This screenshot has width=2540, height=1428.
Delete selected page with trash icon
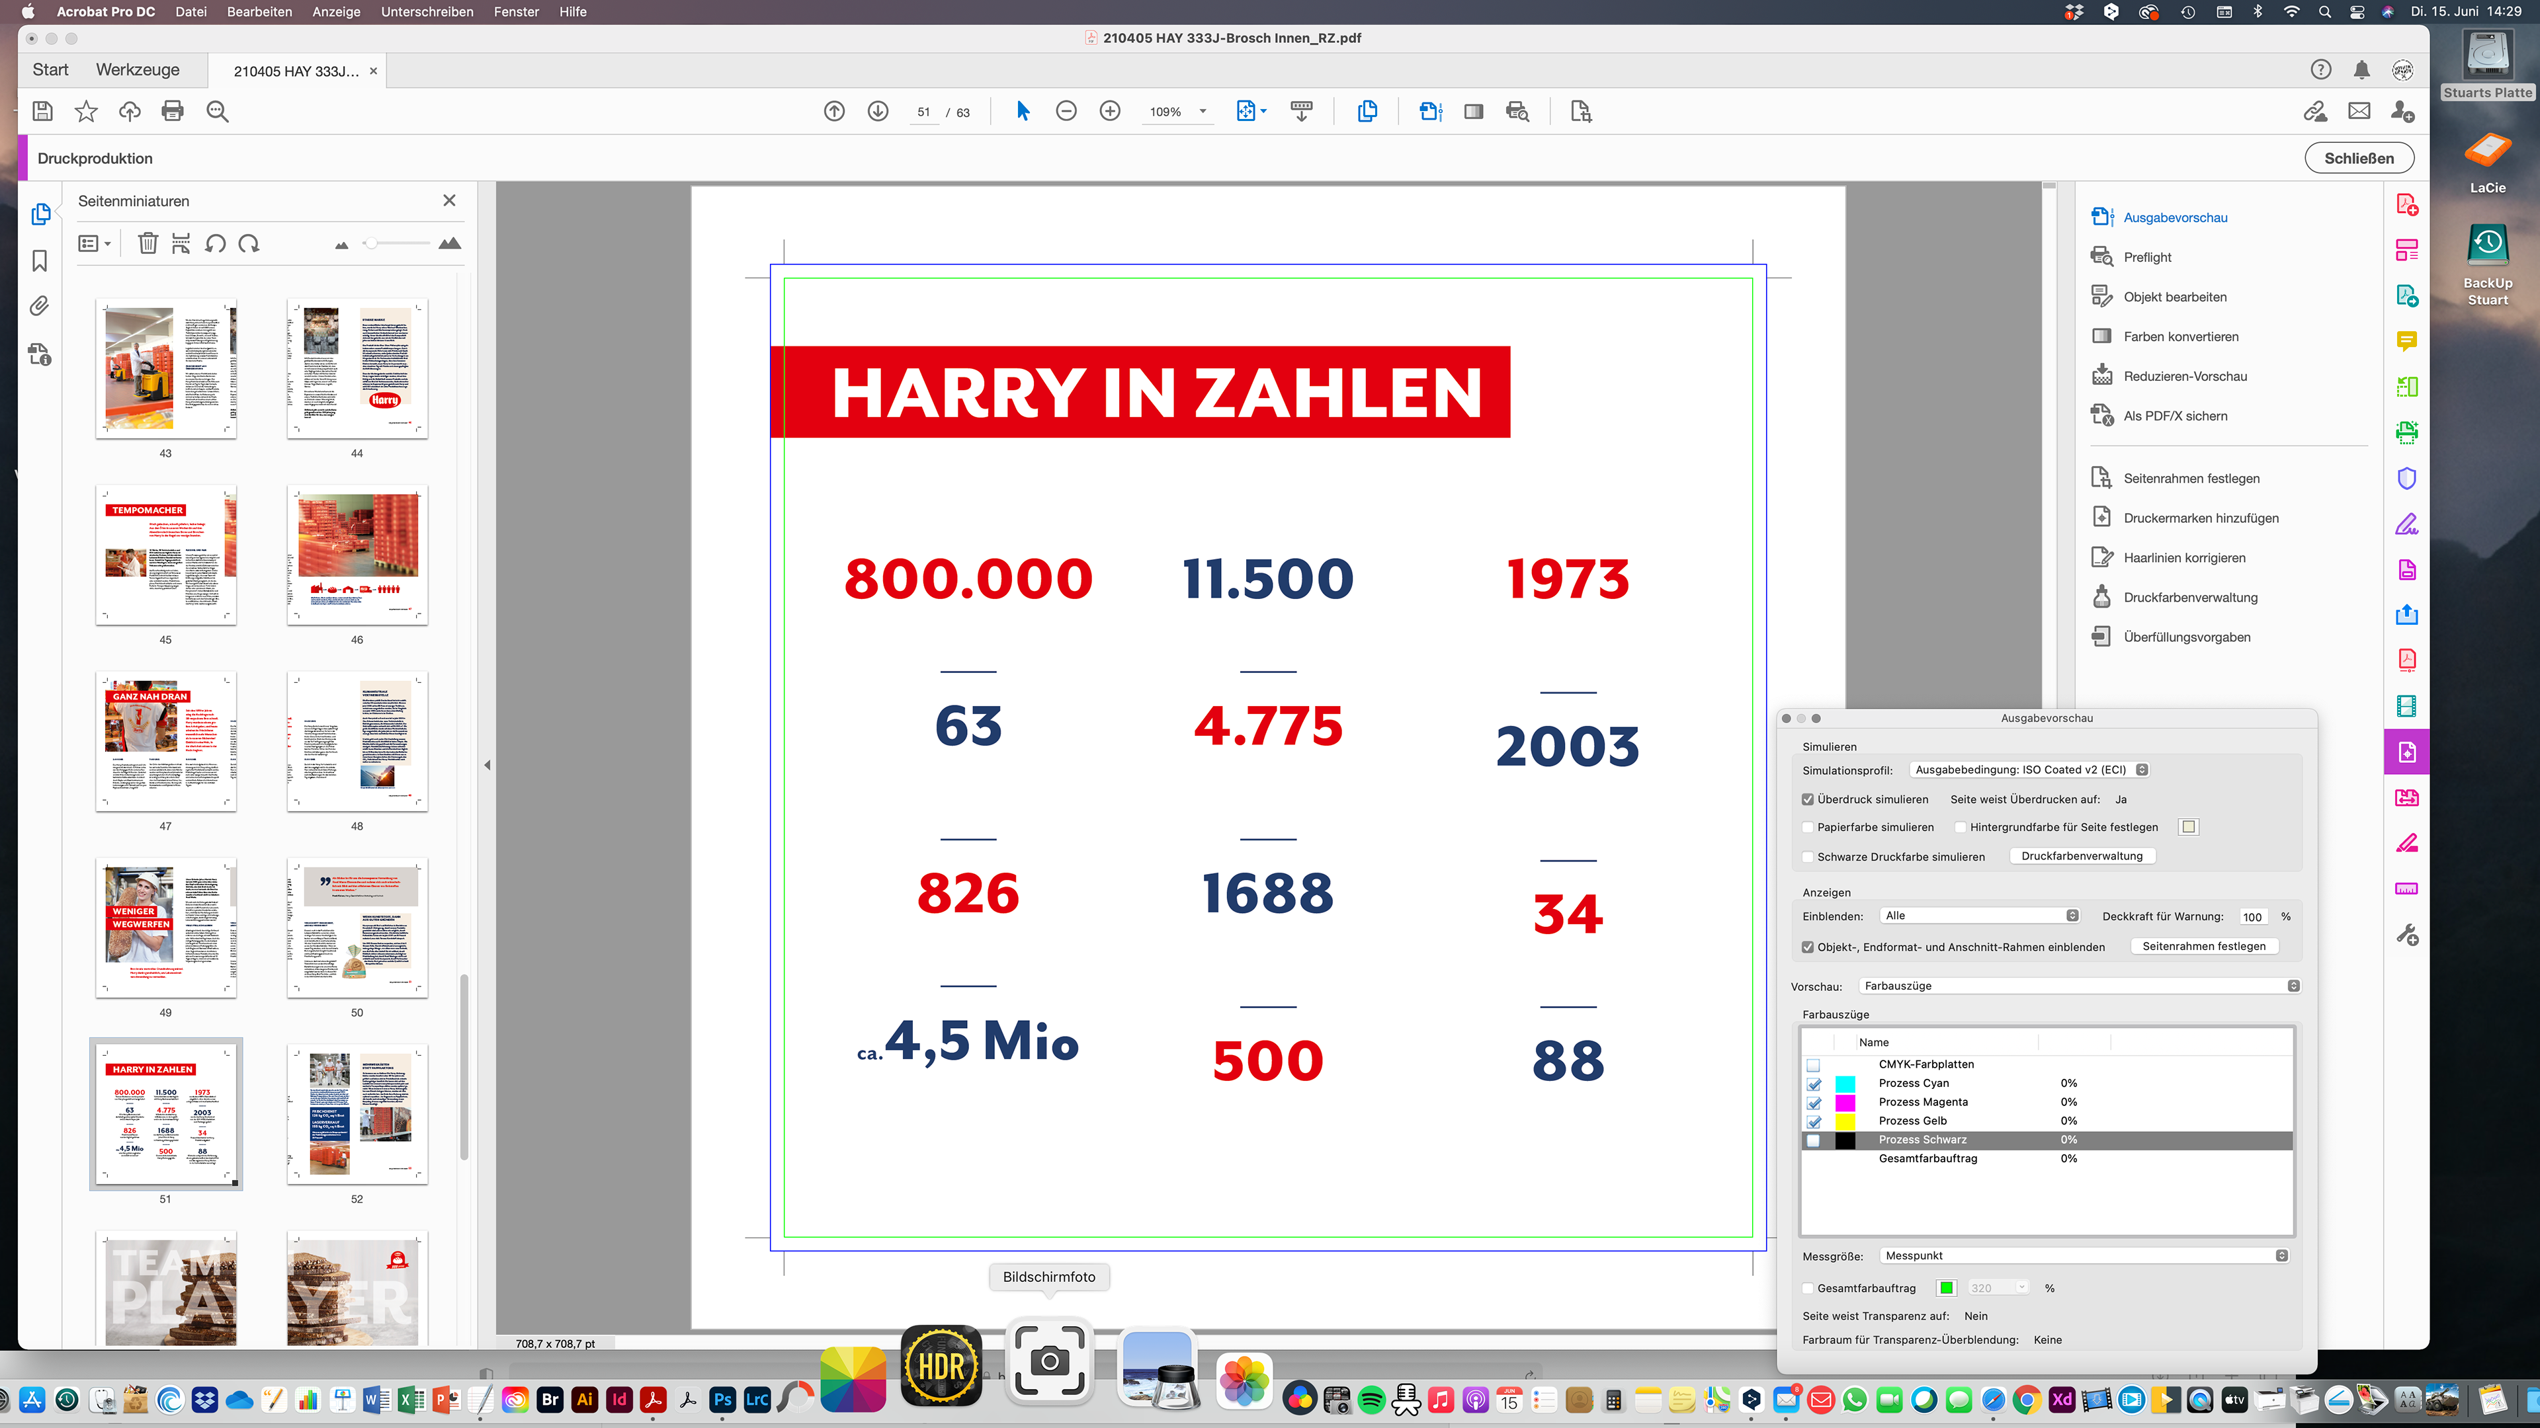pyautogui.click(x=147, y=243)
